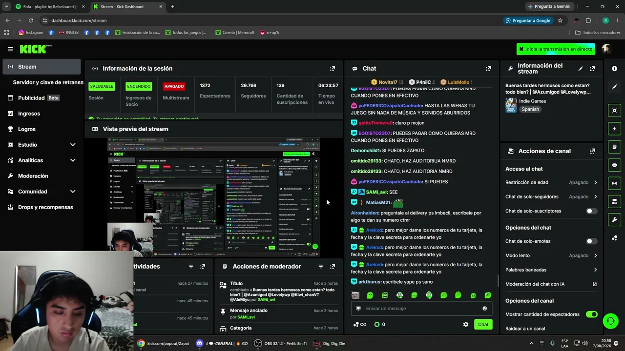Image resolution: width=625 pixels, height=351 pixels.
Task: Click the chat panel scrollbar
Action: pyautogui.click(x=498, y=281)
